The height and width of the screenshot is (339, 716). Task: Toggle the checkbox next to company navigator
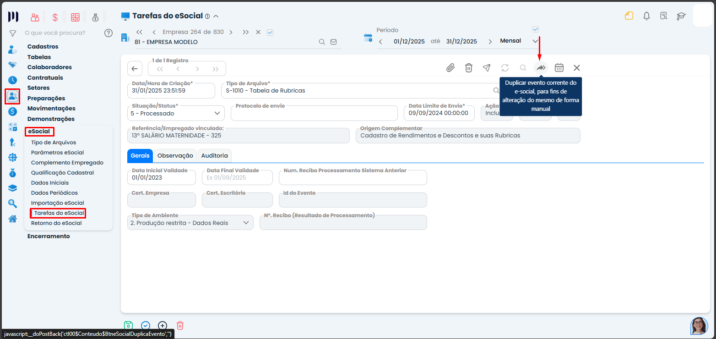coord(270,32)
